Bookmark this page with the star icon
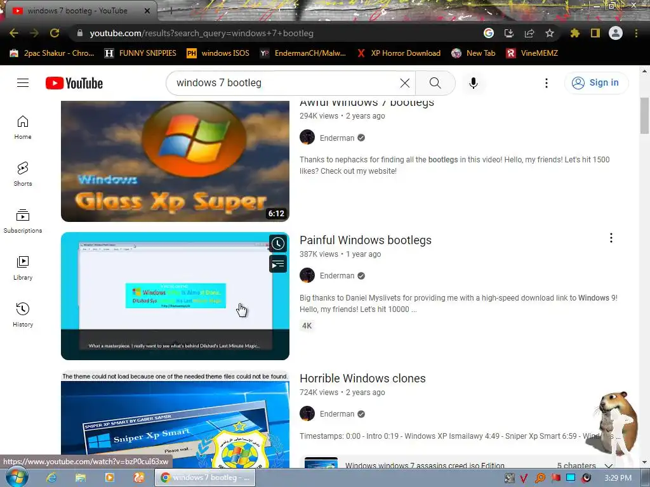Image resolution: width=650 pixels, height=487 pixels. pos(550,33)
